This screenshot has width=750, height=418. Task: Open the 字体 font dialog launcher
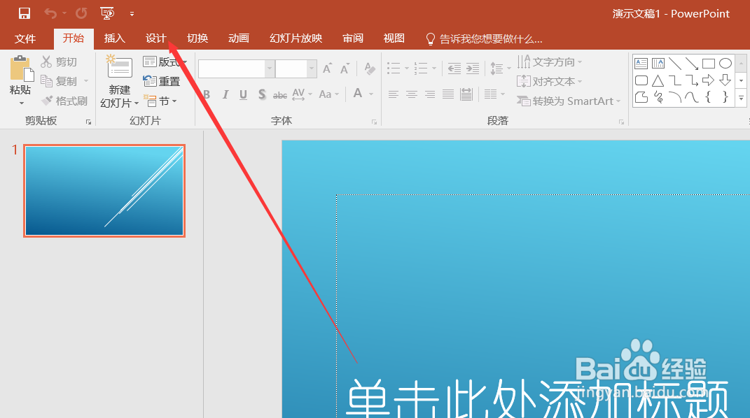coord(374,122)
